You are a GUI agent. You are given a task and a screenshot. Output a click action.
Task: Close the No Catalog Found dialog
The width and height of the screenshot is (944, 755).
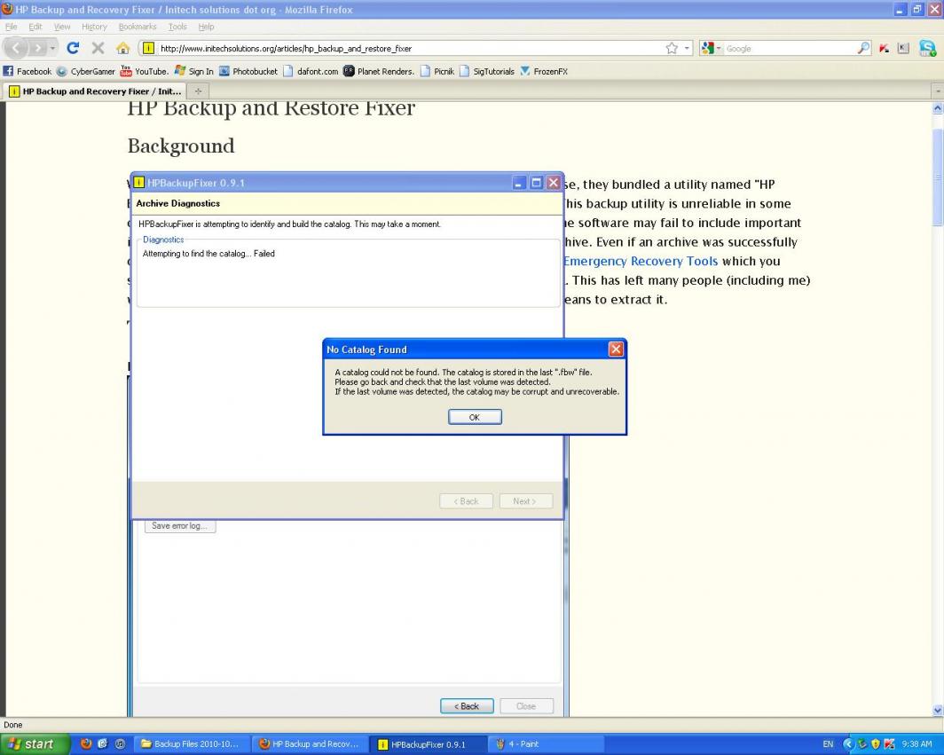coord(616,350)
